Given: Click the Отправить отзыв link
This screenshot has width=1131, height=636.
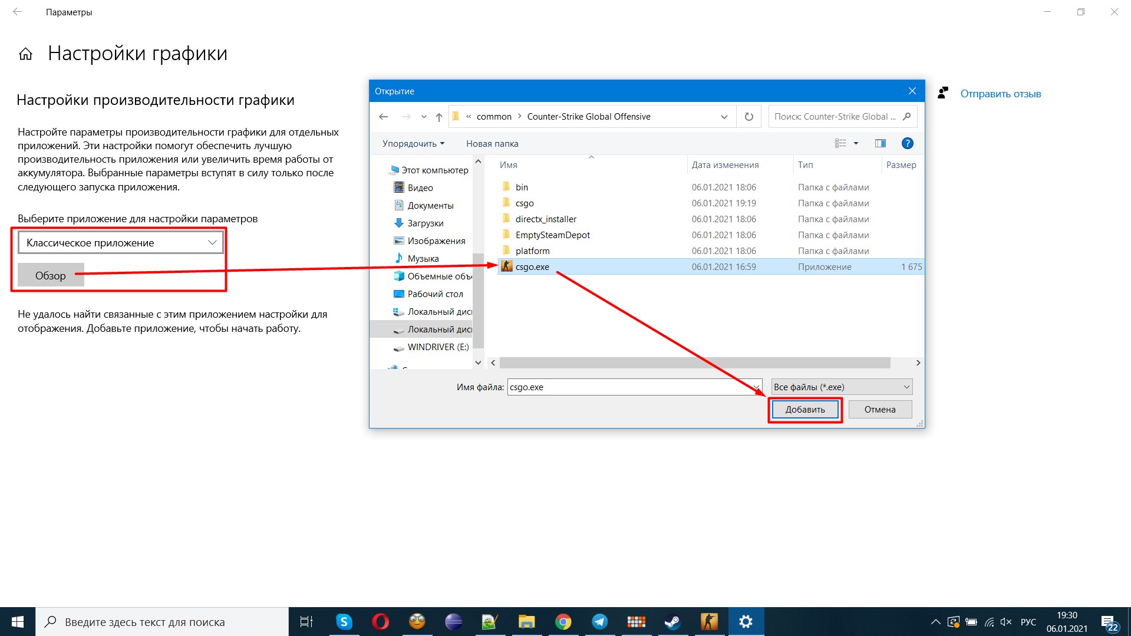Looking at the screenshot, I should [x=1000, y=94].
